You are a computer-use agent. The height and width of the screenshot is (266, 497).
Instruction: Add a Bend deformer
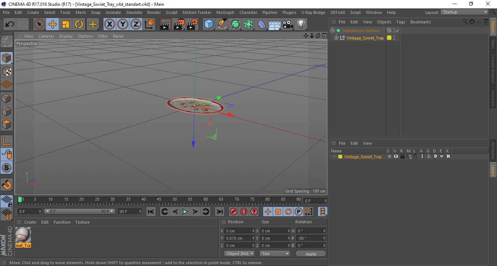pyautogui.click(x=262, y=24)
